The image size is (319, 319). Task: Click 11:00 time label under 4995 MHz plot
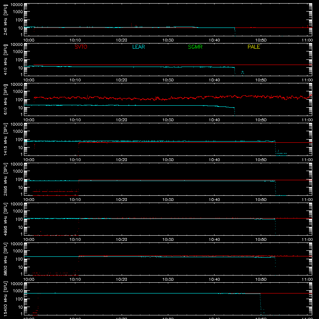point(307,240)
